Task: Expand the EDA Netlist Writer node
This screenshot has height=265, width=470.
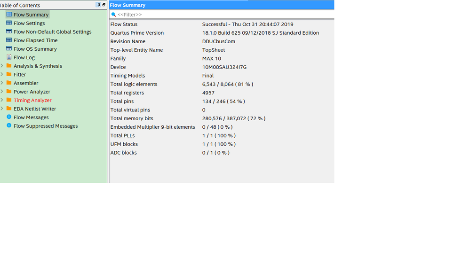Action: pyautogui.click(x=2, y=109)
